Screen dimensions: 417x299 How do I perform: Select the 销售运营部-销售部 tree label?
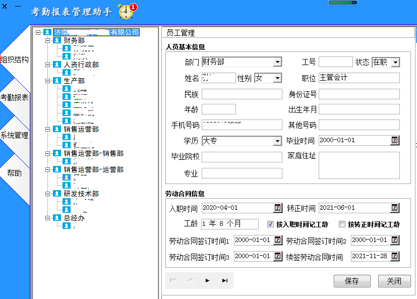click(x=93, y=153)
